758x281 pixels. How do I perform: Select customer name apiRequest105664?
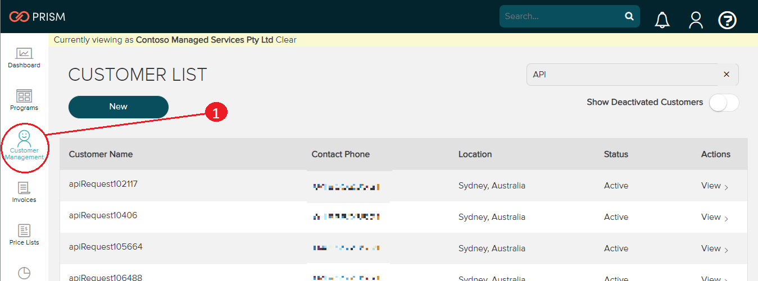click(106, 246)
